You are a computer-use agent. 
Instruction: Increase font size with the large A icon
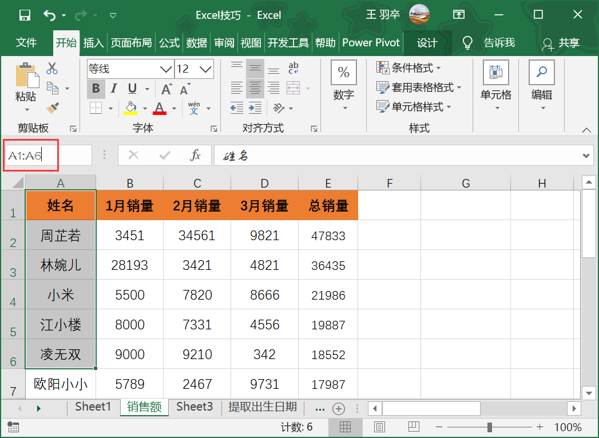pos(166,89)
